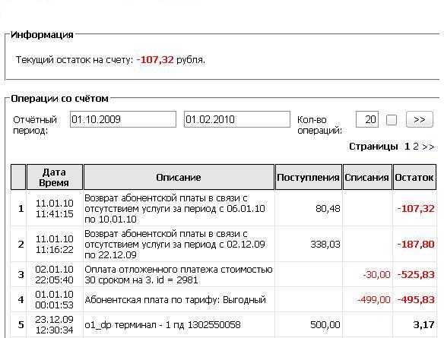Viewport: 444px width, 338px height.
Task: Click date 11.01.10 11:41:15 in row 1
Action: tap(55, 208)
